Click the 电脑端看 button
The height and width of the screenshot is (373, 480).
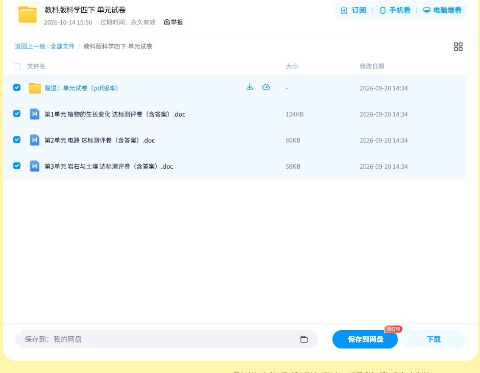click(442, 10)
